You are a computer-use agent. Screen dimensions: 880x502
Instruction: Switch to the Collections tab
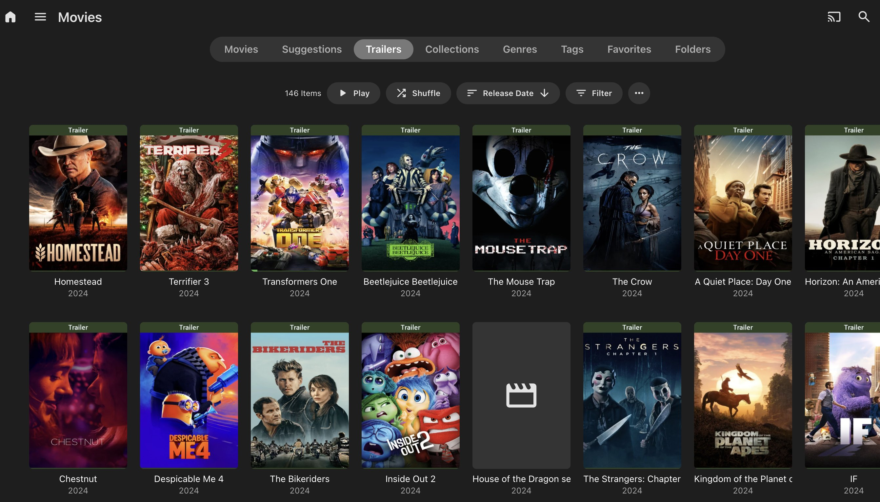[x=452, y=49]
